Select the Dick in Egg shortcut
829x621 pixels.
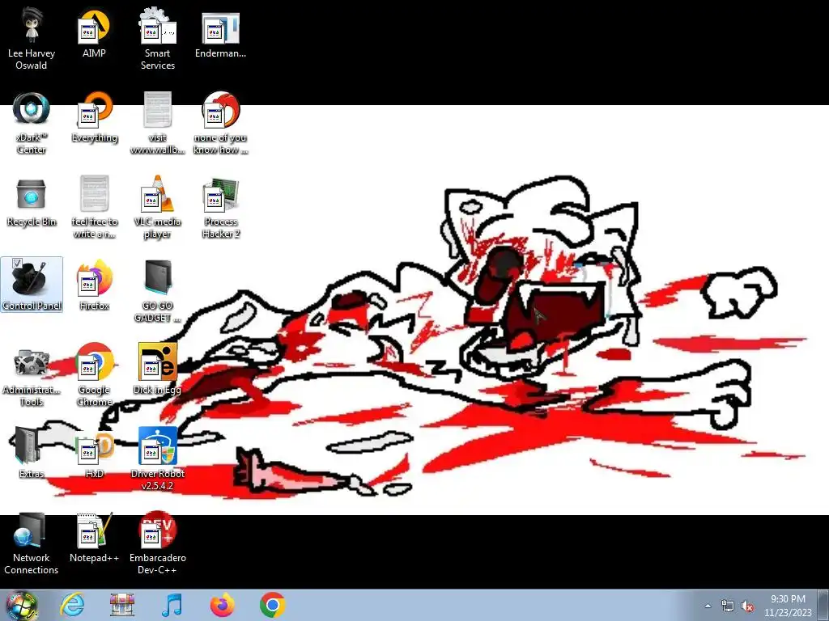point(158,370)
